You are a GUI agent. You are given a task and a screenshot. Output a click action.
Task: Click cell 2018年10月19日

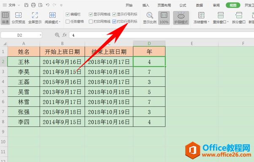coord(109,112)
